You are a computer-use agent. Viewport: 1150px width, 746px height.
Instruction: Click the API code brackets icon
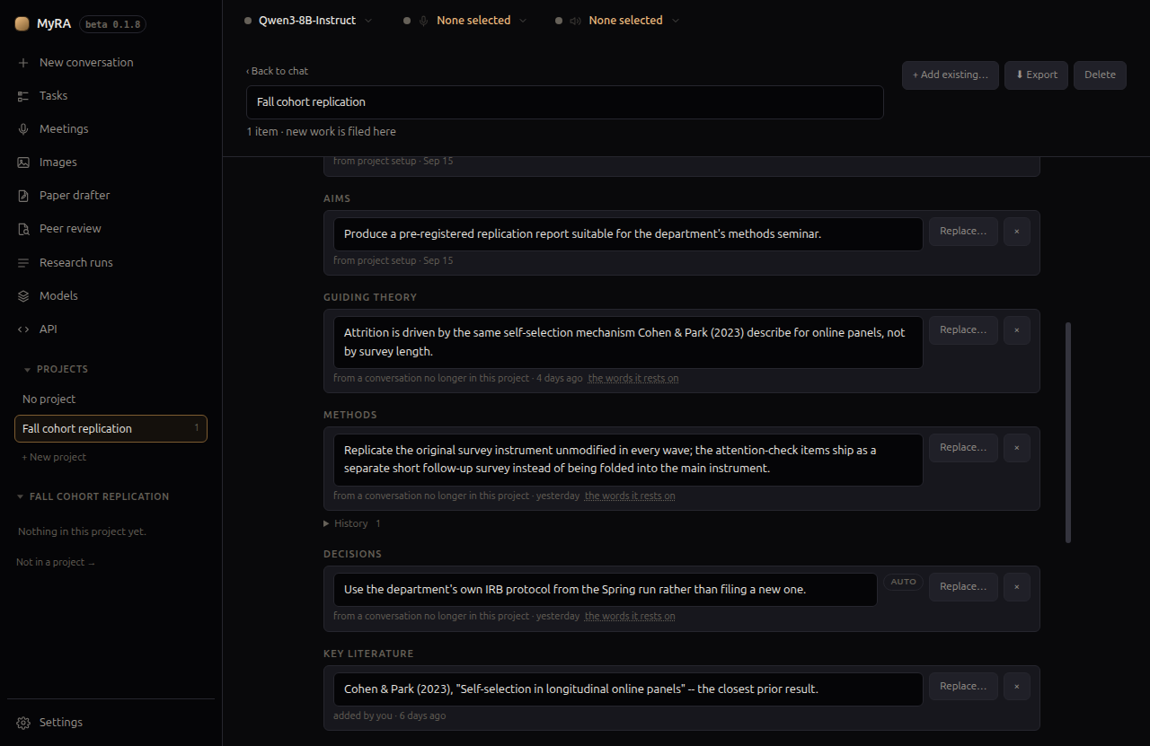(x=23, y=329)
